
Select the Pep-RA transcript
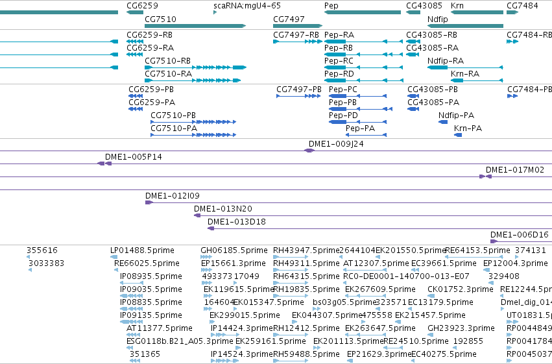point(363,42)
